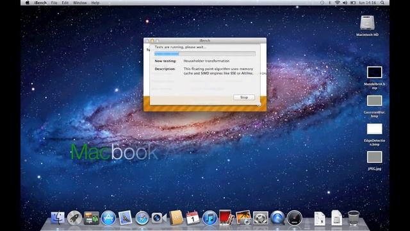Screen dimensions: 410x231
Task: Open Spotlight search magnifier in menu bar
Action: [382, 3]
